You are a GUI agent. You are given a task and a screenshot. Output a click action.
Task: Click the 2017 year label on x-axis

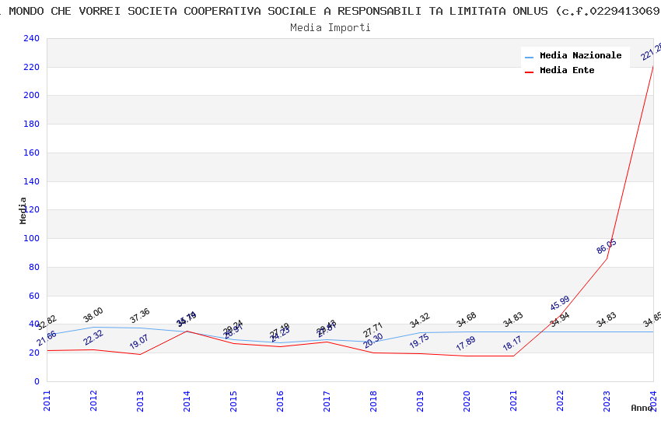point(327,401)
